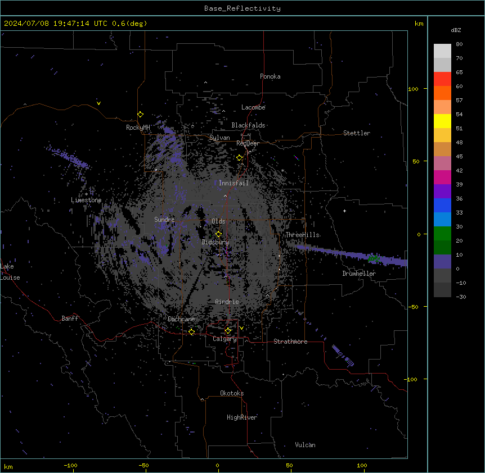Pick the 54 dBZ yellow color swatch

(442, 121)
